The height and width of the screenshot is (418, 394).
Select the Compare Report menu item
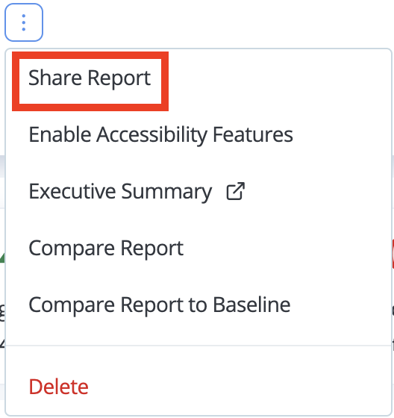pos(106,248)
